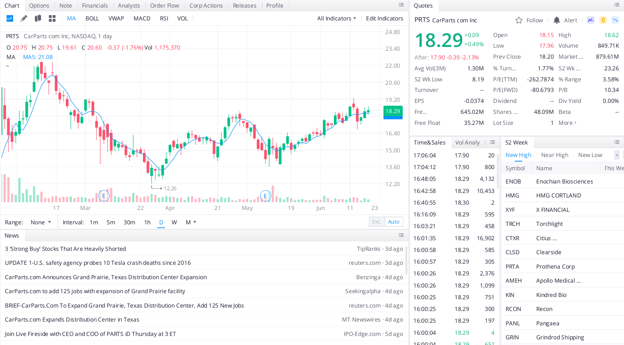Open the Corp Actions tab
The width and height of the screenshot is (624, 345).
206,6
